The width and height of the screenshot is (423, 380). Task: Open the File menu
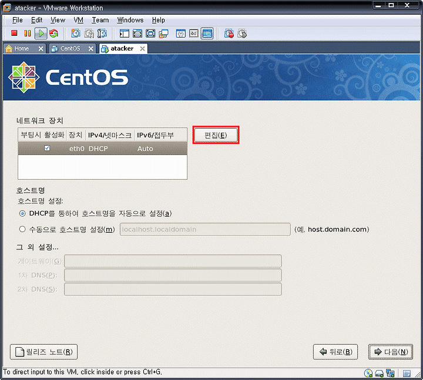click(x=18, y=20)
